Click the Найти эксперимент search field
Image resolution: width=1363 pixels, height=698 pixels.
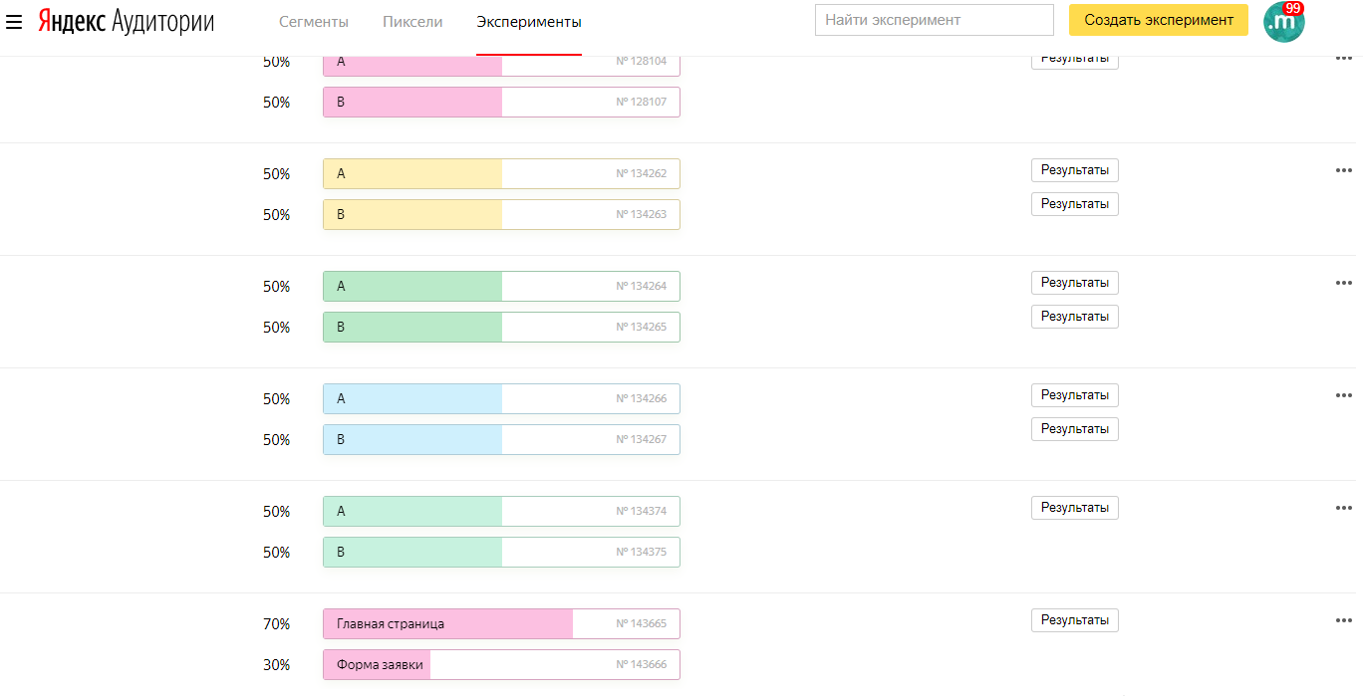click(934, 20)
